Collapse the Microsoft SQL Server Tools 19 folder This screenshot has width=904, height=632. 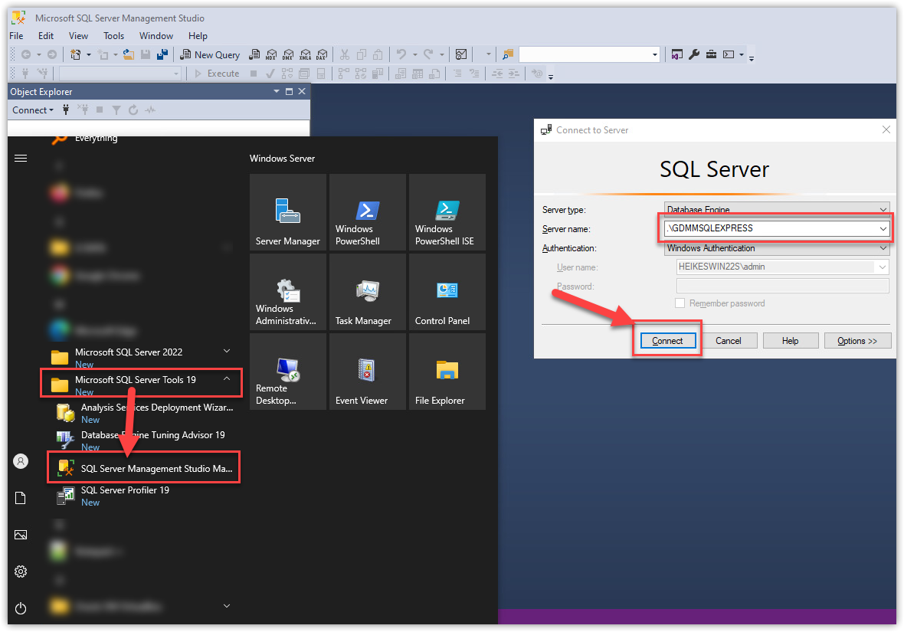[227, 378]
